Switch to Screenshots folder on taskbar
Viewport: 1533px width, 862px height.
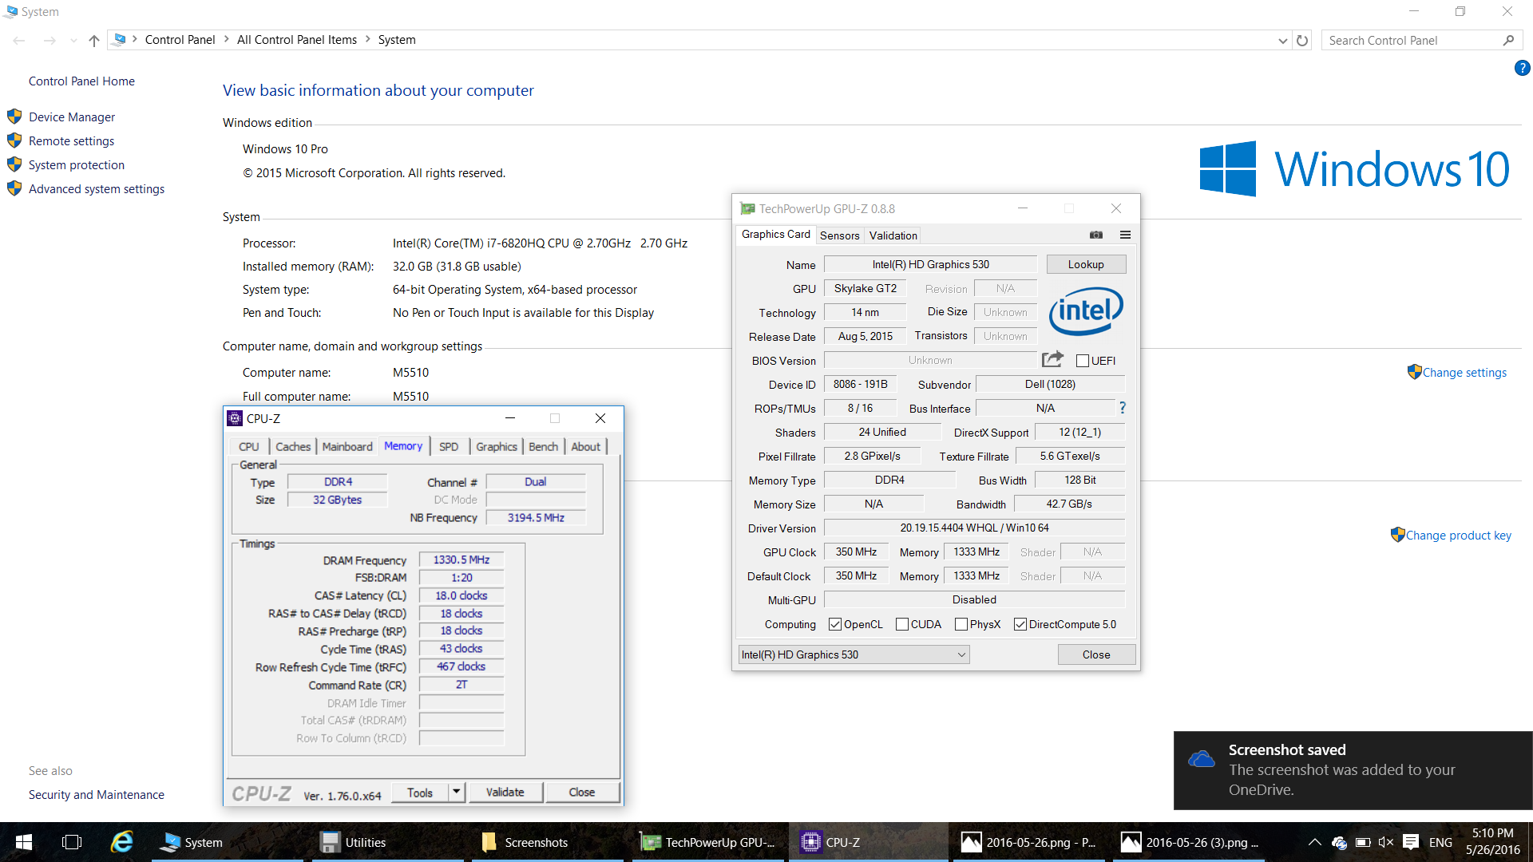pyautogui.click(x=547, y=842)
